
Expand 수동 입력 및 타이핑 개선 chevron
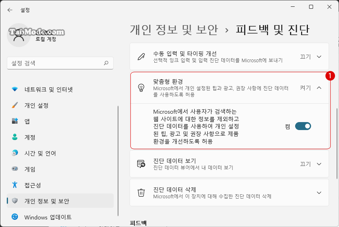click(319, 57)
